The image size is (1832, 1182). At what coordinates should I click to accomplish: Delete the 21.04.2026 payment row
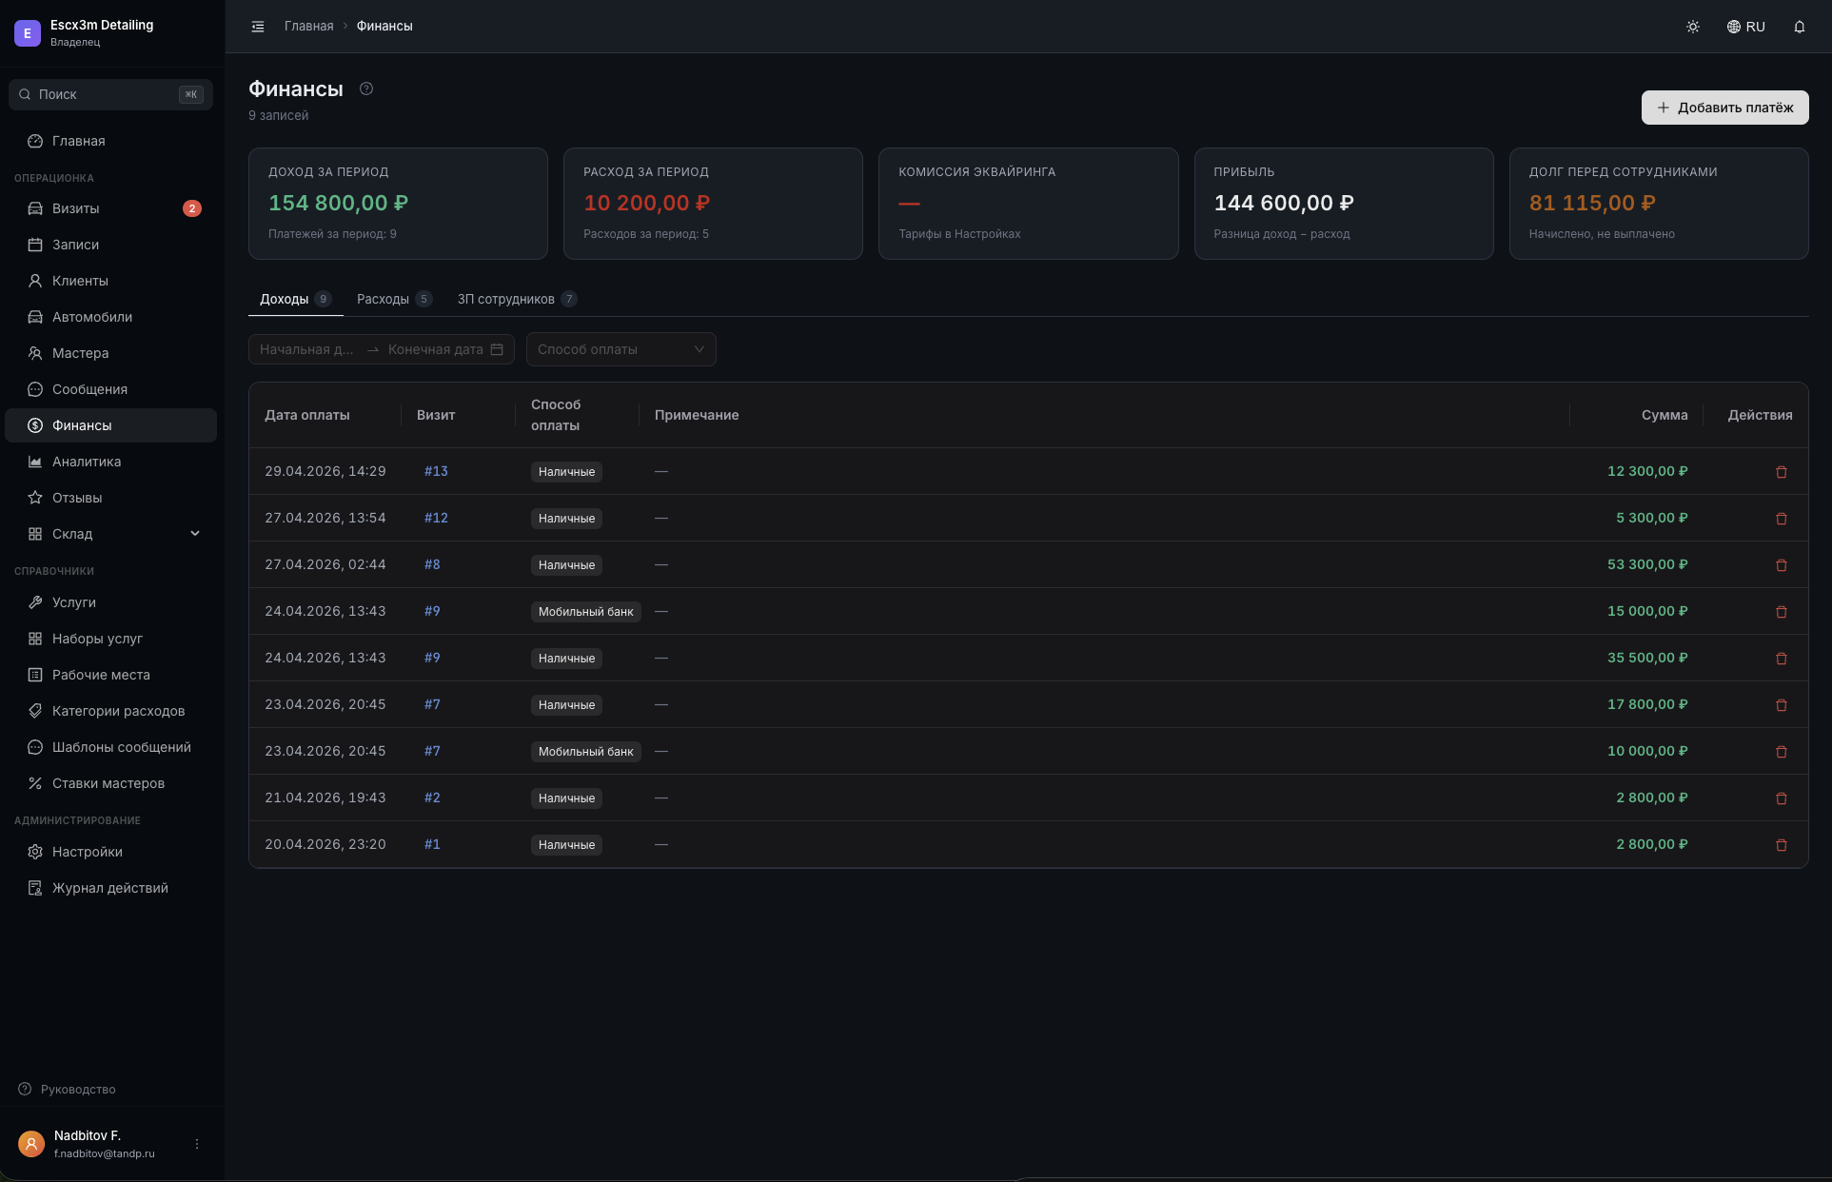click(x=1782, y=798)
